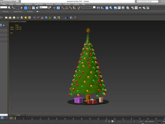165x124 pixels.
Task: Toggle Keyboard Shortcut Override button
Action: point(58,8)
